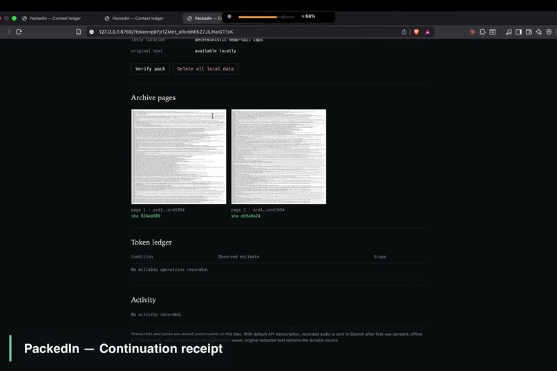Click the 'page 1 · ord1..ord1954' caption

[158, 210]
